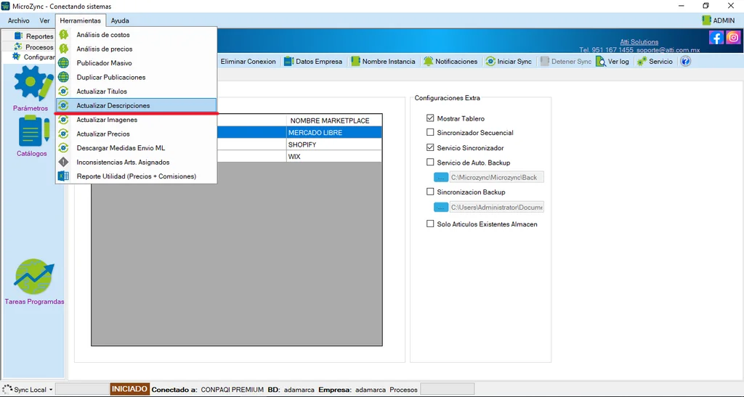Enable Solo Articulos Existentes Almacen checkbox
The width and height of the screenshot is (744, 397).
click(430, 224)
